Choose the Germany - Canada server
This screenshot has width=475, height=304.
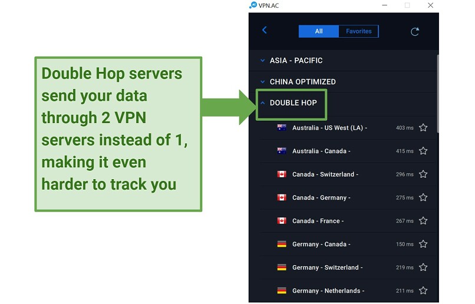348,244
